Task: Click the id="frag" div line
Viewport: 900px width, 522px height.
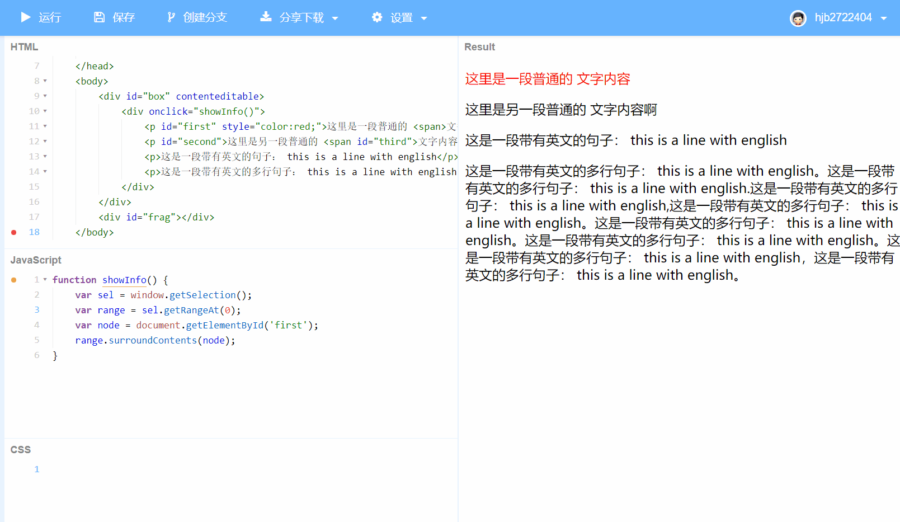Action: (157, 217)
